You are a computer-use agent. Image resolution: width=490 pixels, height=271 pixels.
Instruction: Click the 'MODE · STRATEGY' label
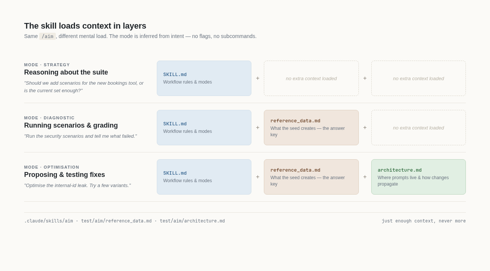click(x=47, y=65)
